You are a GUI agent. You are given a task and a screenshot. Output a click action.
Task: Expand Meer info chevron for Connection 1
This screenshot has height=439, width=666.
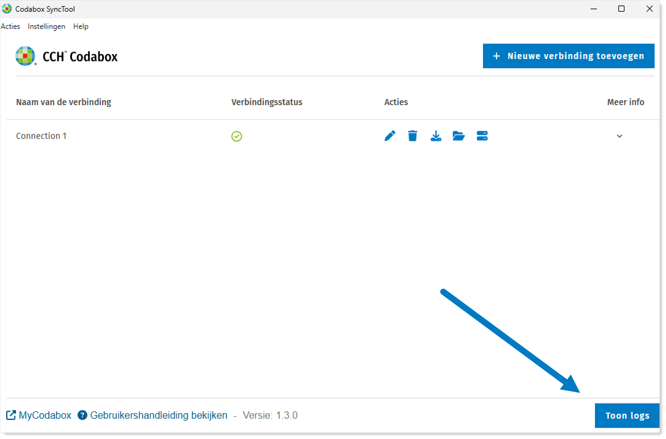(x=620, y=136)
